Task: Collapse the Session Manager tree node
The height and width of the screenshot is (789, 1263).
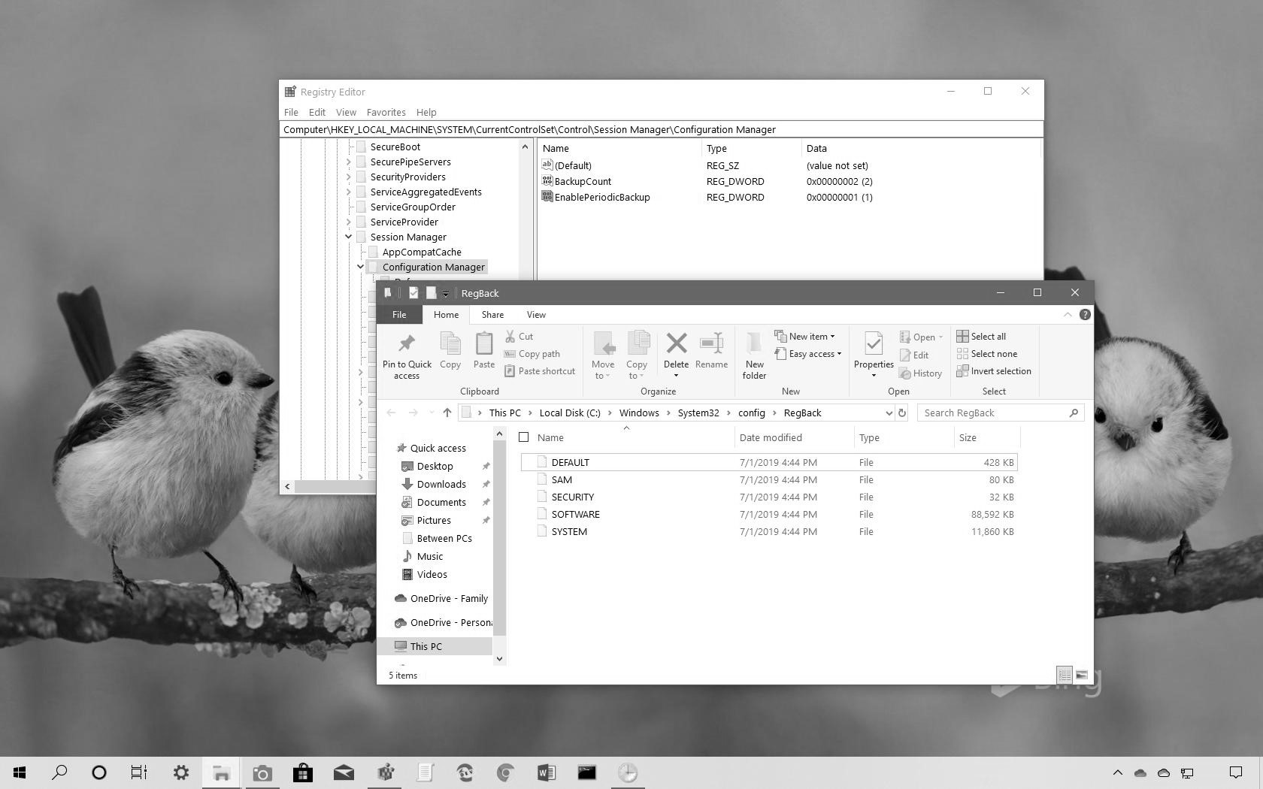Action: (x=349, y=237)
